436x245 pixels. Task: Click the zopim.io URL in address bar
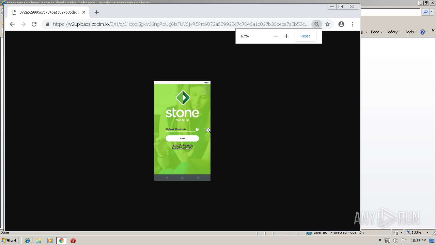(181, 24)
